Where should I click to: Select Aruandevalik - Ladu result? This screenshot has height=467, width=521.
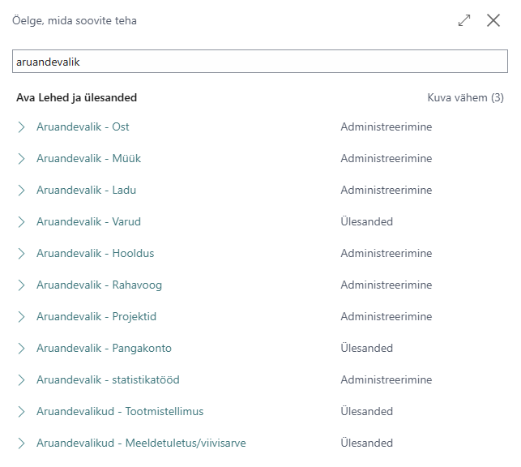[87, 190]
